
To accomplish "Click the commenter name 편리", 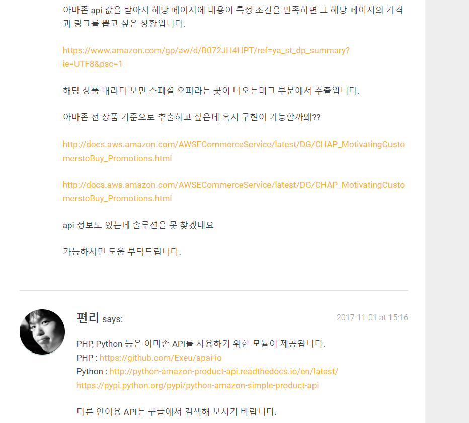I will coord(88,318).
